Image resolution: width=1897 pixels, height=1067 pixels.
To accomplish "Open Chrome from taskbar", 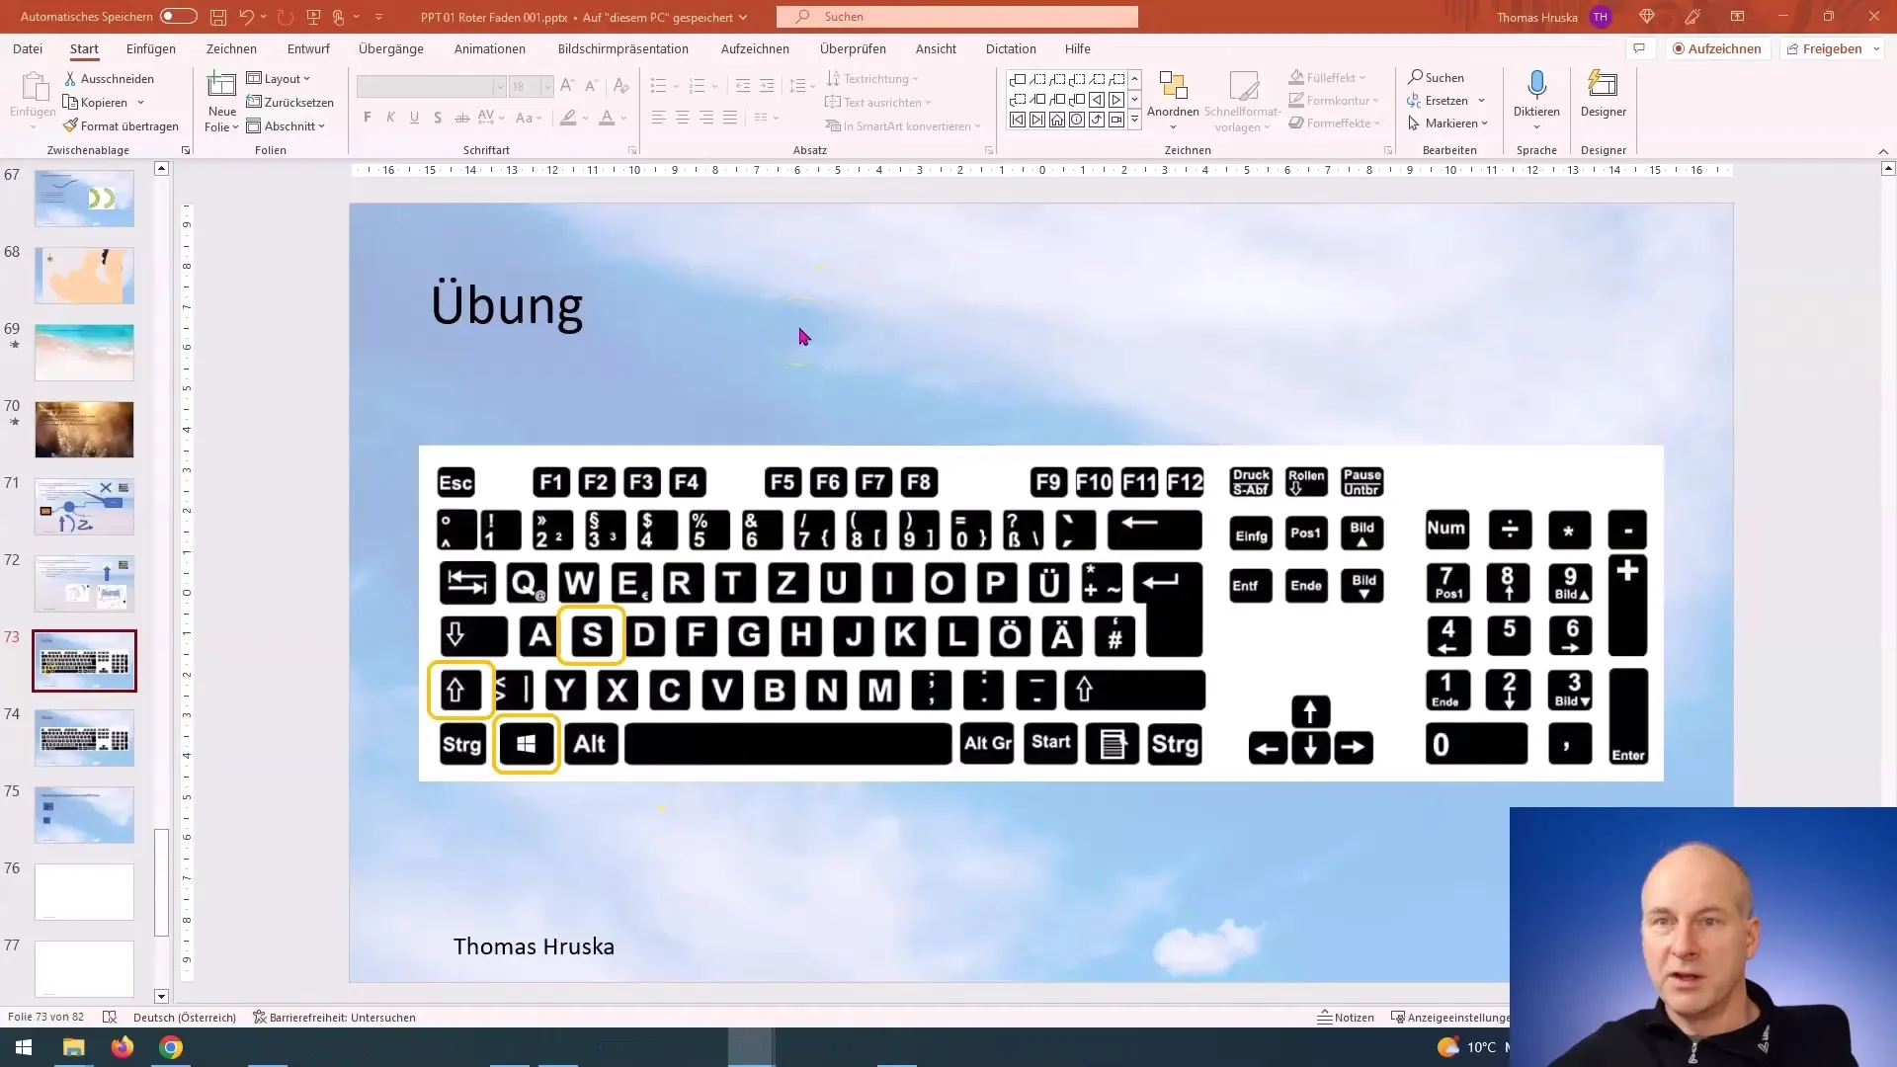I will click(x=171, y=1047).
